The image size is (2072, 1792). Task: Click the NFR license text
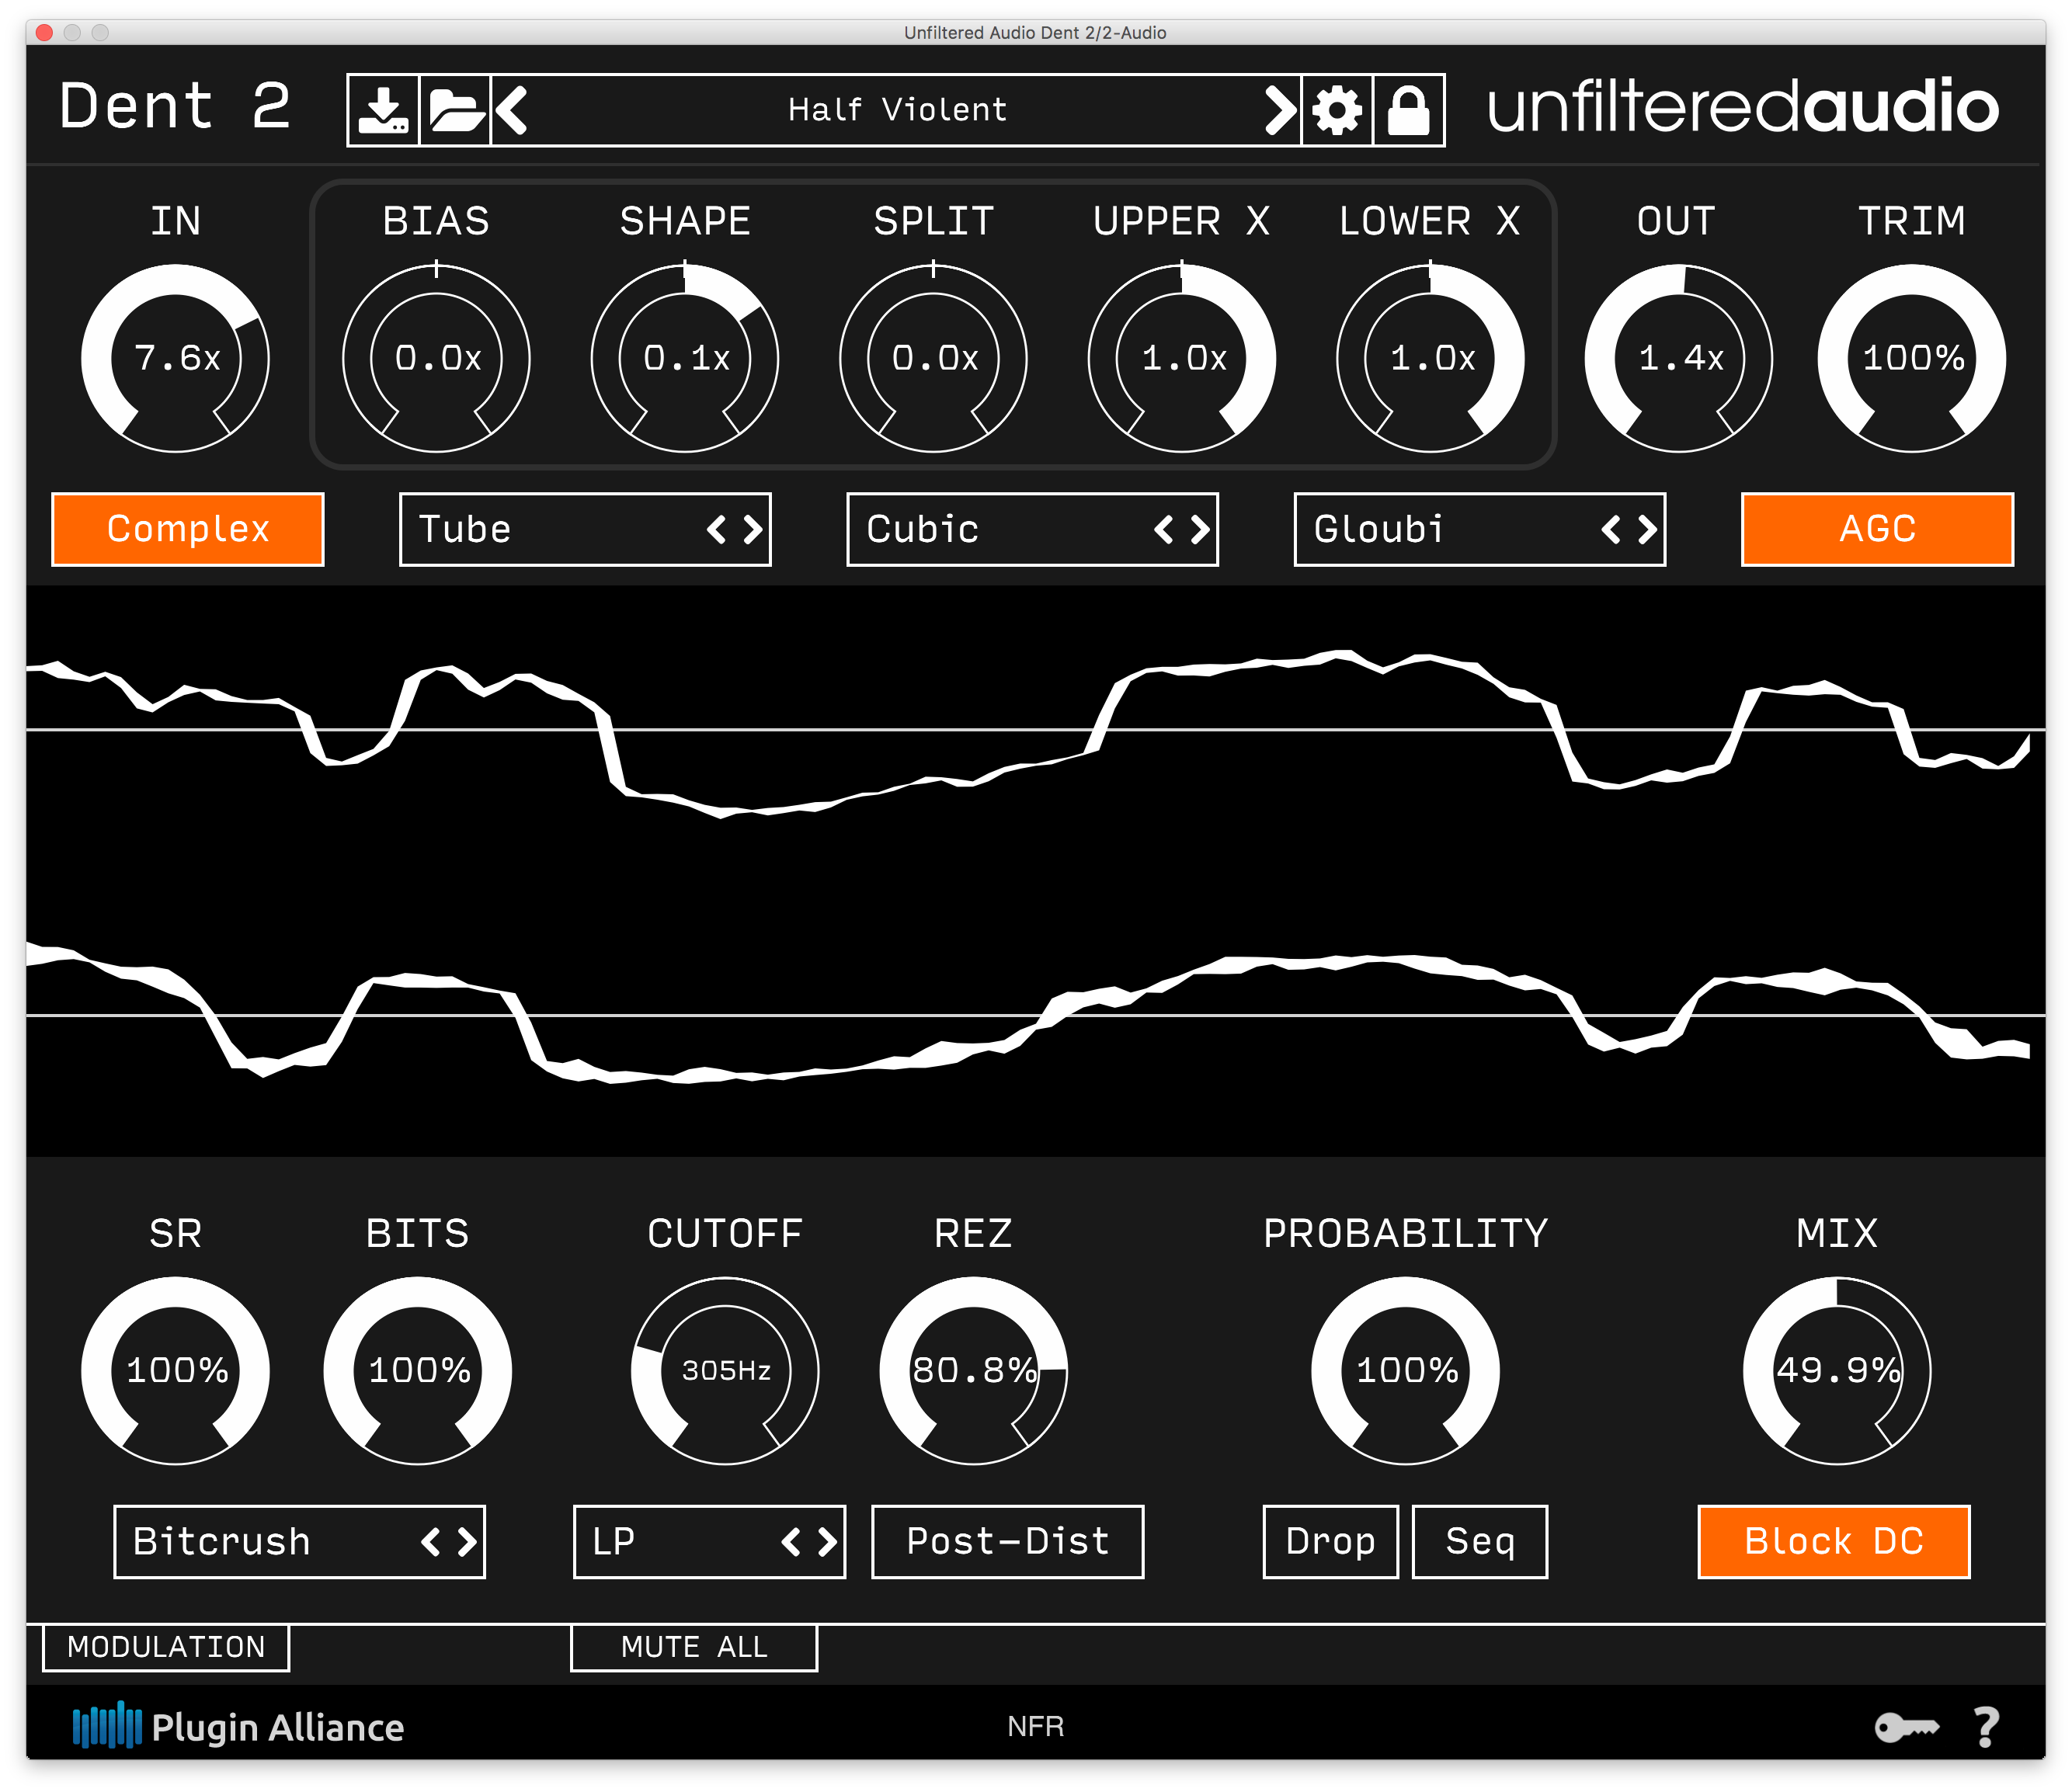coord(1036,1727)
